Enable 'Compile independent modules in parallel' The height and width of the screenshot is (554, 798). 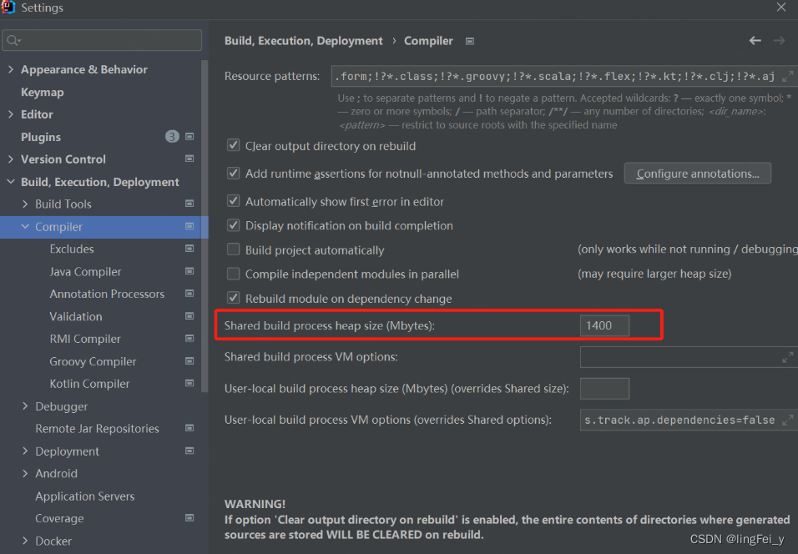coord(233,273)
